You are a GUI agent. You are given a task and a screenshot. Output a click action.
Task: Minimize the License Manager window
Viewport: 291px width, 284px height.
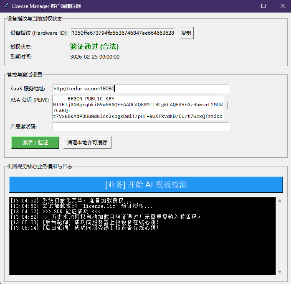click(244, 6)
